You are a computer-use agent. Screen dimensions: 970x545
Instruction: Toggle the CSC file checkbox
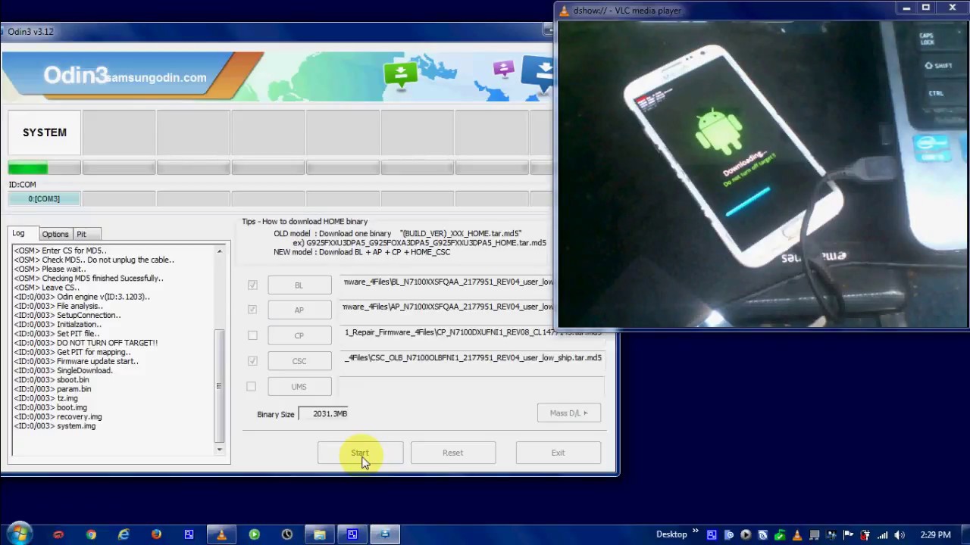pos(252,361)
